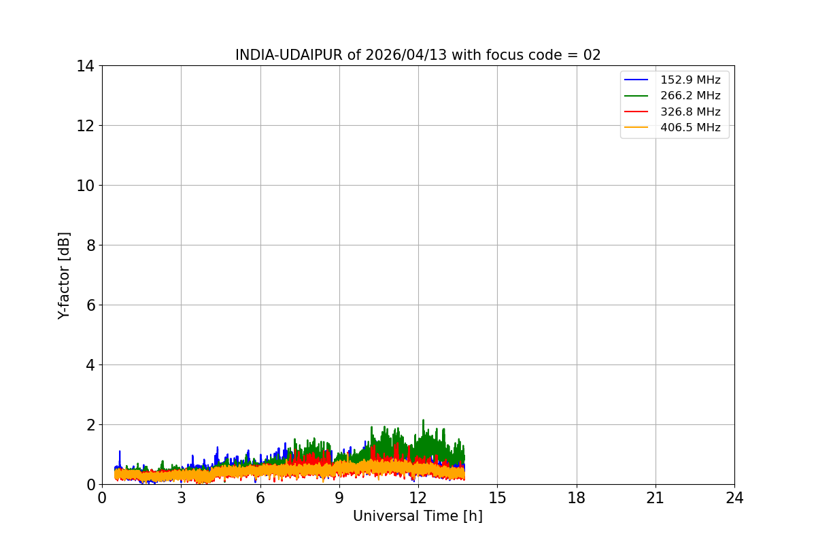
Task: Click the green line sample in legend
Action: pos(637,96)
